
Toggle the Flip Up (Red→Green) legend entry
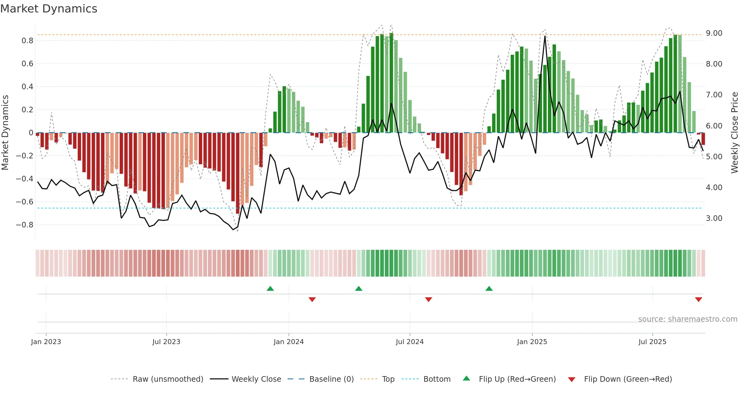tap(509, 379)
